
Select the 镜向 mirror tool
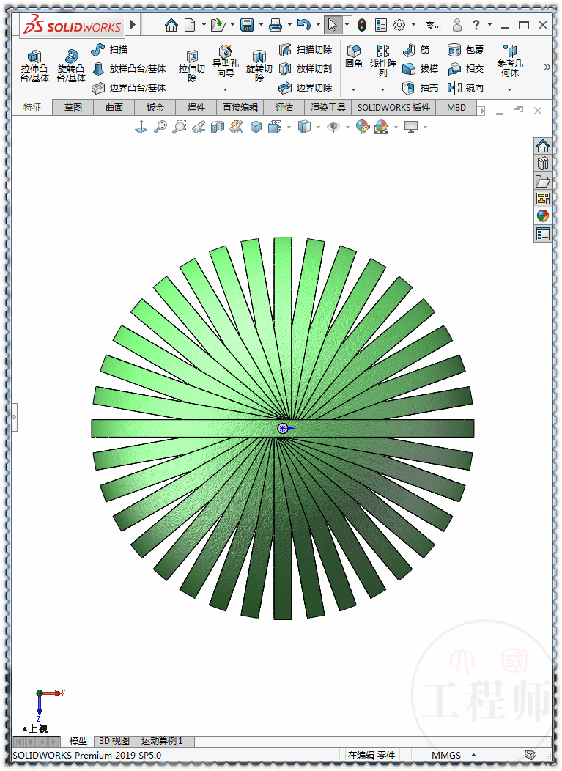465,88
